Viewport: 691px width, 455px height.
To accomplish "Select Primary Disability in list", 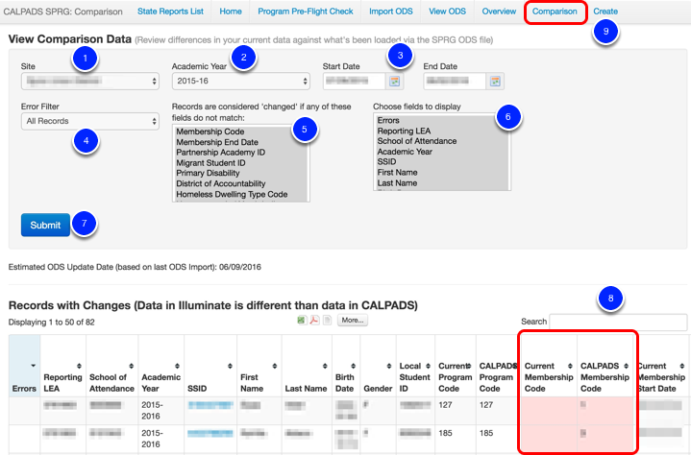I will tap(208, 173).
